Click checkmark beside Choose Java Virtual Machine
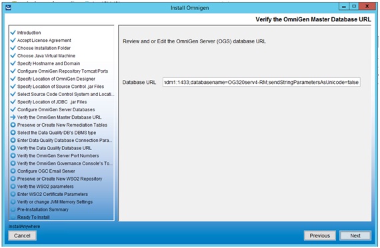Image resolution: width=380 pixels, height=248 pixels. tap(13, 55)
